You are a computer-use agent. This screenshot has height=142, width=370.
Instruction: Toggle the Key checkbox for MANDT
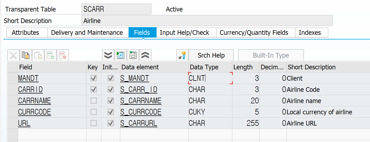tap(94, 78)
